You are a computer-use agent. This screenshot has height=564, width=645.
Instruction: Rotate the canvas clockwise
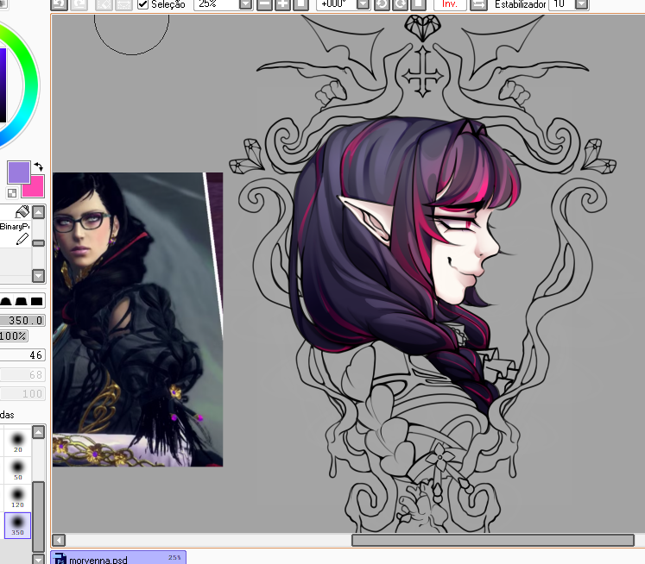(x=401, y=4)
